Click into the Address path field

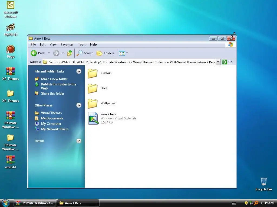[x=129, y=62]
